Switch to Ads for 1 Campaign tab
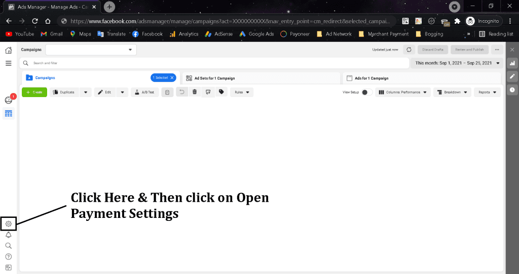 tap(422, 78)
